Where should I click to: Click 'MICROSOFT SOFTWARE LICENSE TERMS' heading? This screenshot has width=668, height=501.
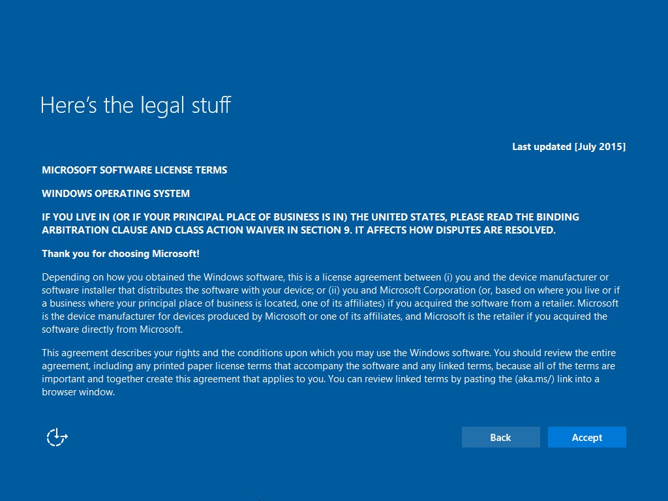click(134, 170)
